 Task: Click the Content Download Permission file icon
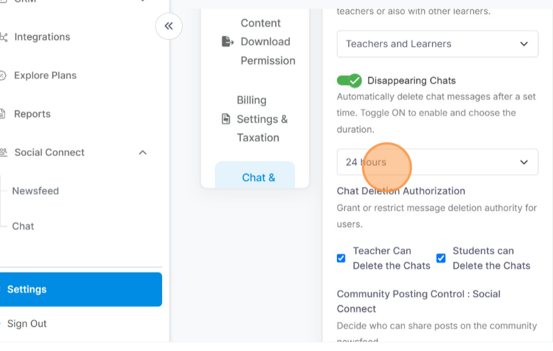227,41
